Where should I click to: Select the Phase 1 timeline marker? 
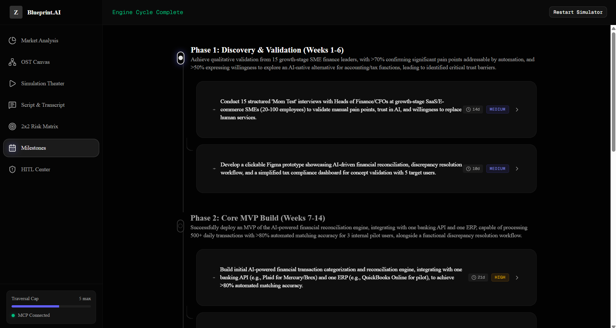point(181,58)
